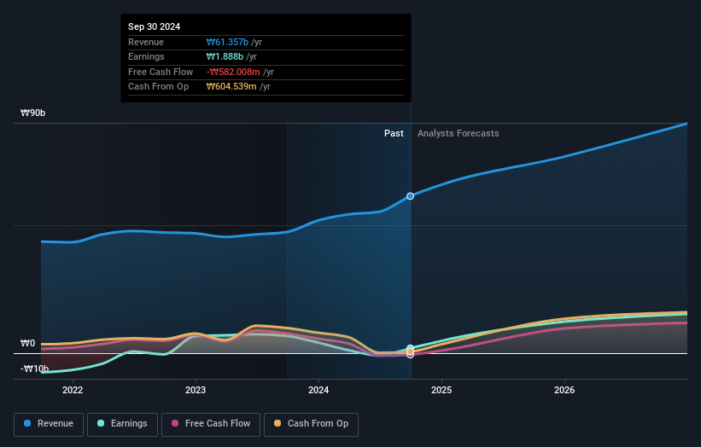Image resolution: width=701 pixels, height=447 pixels.
Task: Click the orange Cash From Op data point marker
Action: [x=410, y=351]
